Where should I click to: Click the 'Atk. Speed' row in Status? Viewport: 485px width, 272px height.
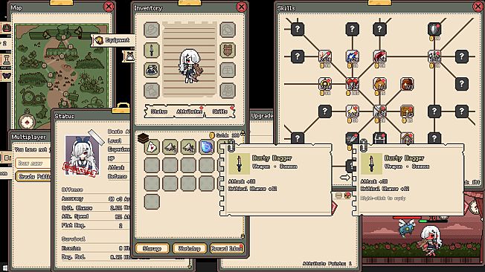pyautogui.click(x=95, y=216)
